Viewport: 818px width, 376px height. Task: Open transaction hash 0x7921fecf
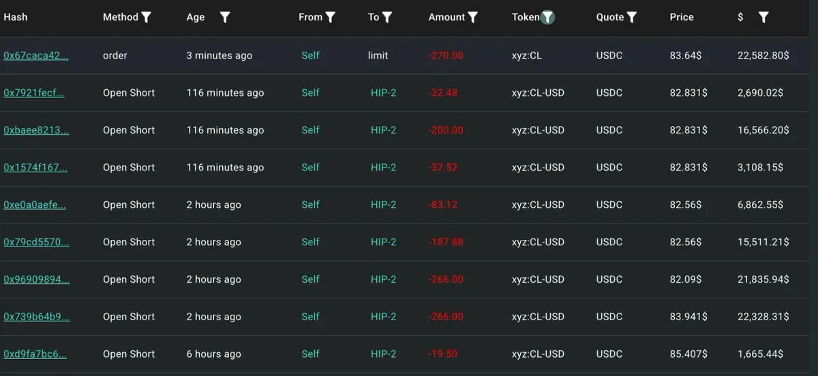point(34,93)
